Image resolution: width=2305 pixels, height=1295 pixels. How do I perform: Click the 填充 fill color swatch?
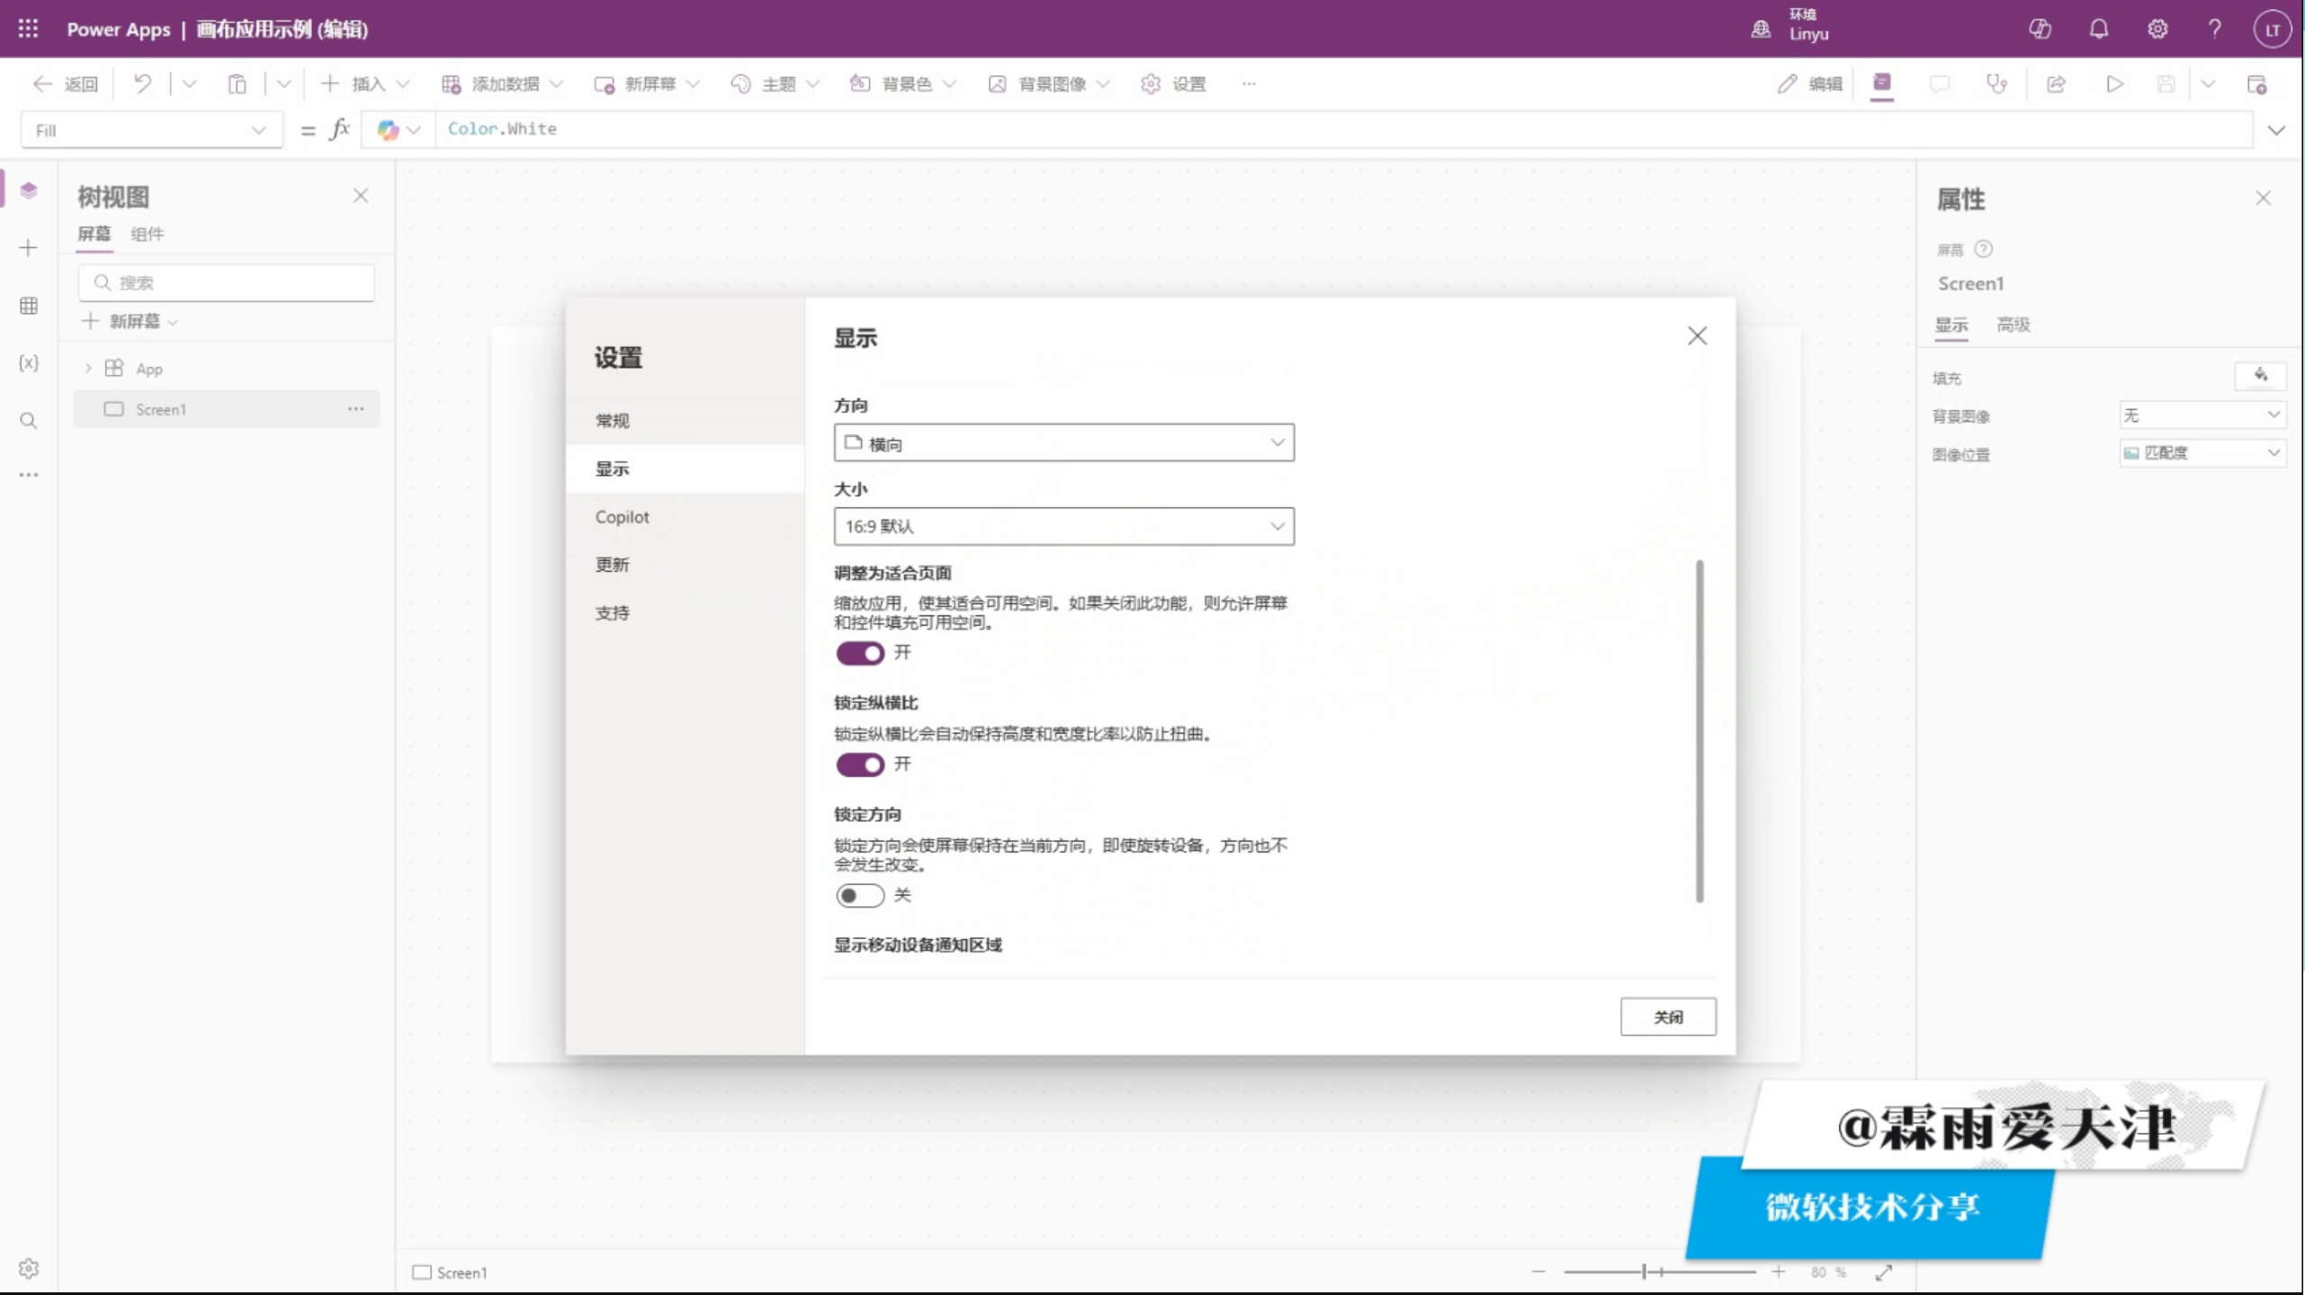pos(2259,376)
